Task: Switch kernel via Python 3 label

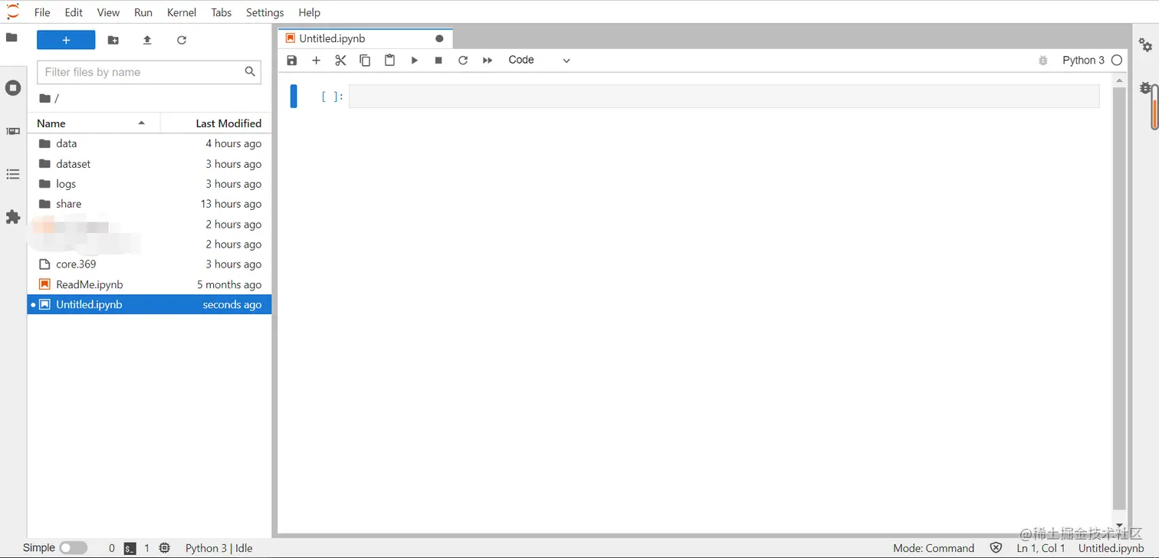Action: (1083, 60)
